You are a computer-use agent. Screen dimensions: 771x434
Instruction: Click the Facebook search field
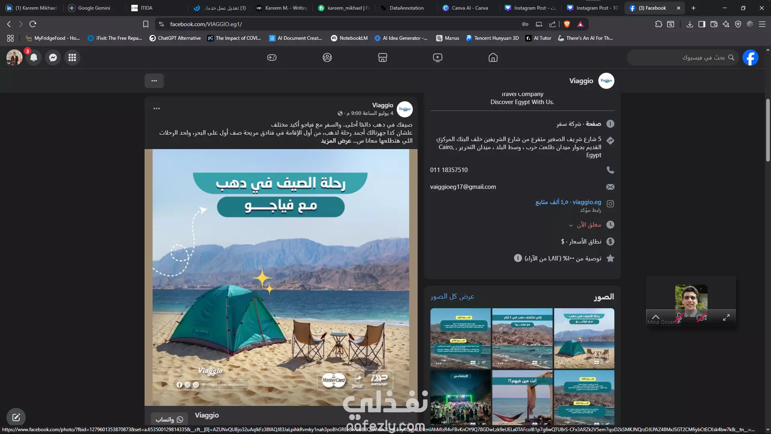point(683,57)
